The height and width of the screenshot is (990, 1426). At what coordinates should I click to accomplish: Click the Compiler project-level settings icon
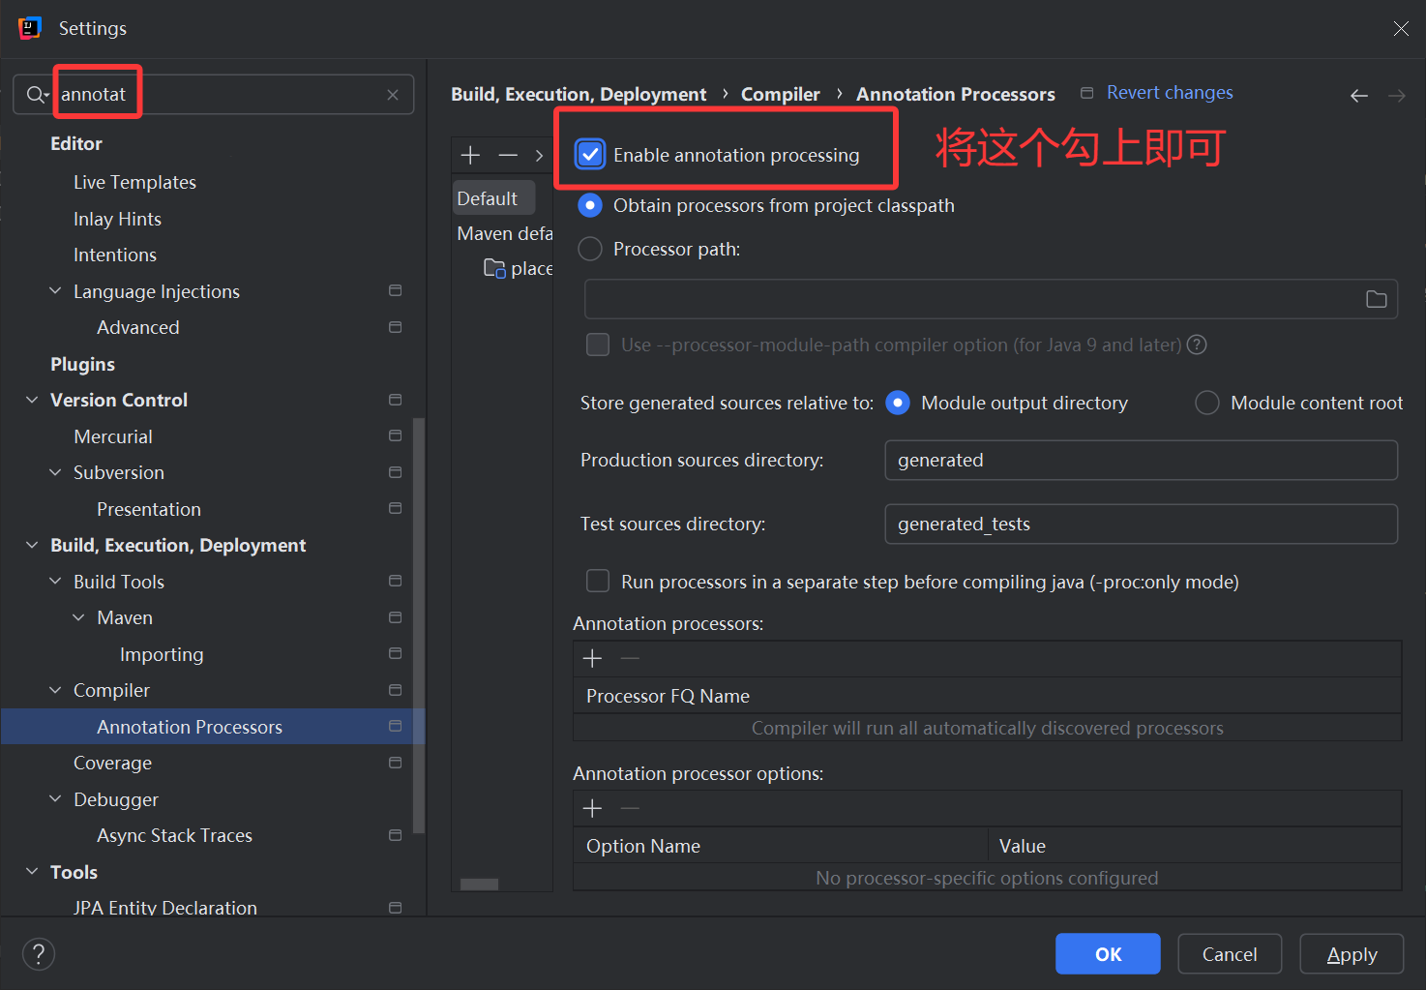[395, 690]
